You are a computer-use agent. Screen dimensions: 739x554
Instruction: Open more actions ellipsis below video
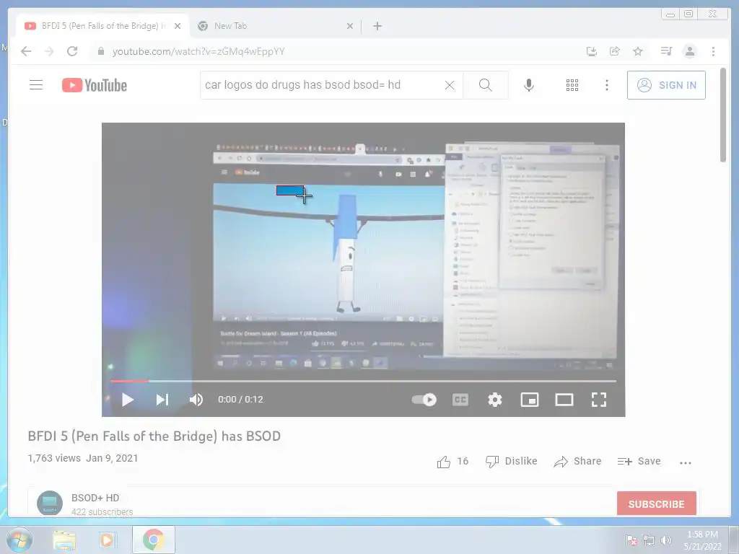click(686, 462)
